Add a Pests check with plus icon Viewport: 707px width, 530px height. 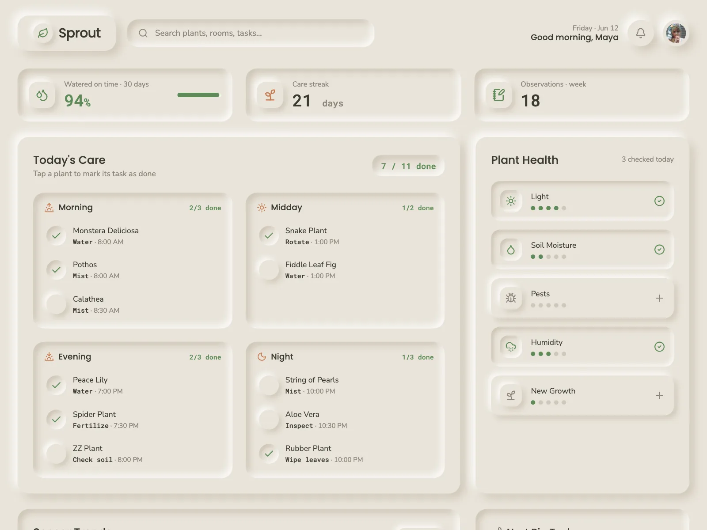(659, 298)
